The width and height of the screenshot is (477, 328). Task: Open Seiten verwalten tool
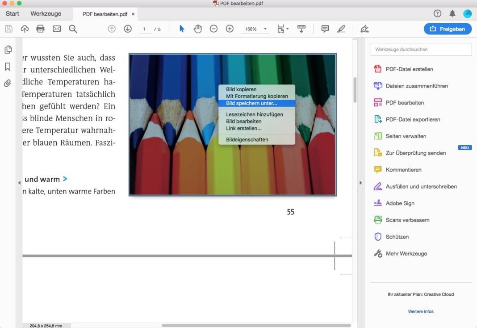[x=400, y=136]
